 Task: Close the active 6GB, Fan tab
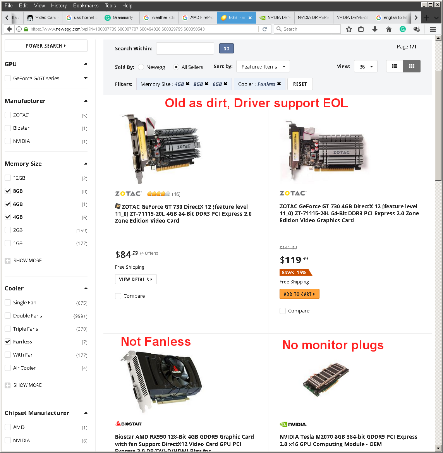coord(250,18)
